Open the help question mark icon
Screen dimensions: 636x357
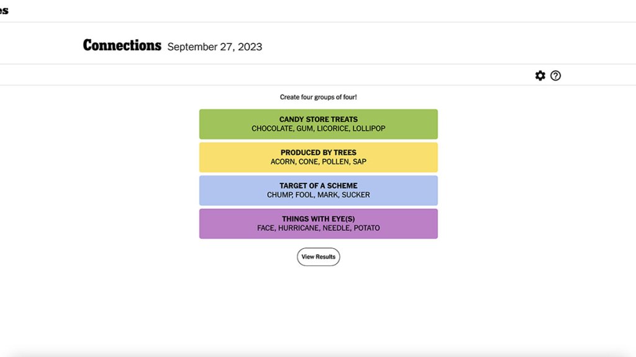pyautogui.click(x=556, y=76)
